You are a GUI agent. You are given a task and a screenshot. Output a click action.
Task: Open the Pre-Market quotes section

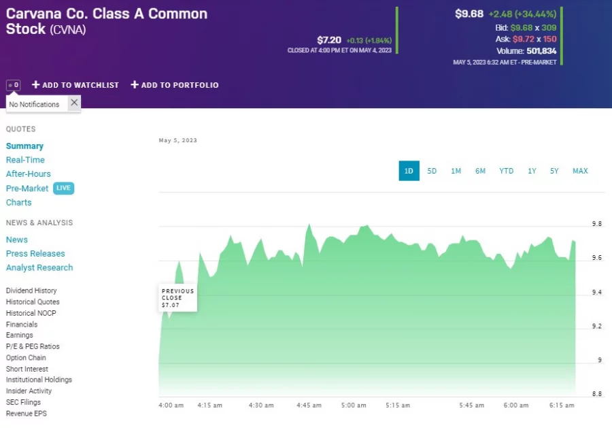pyautogui.click(x=27, y=188)
